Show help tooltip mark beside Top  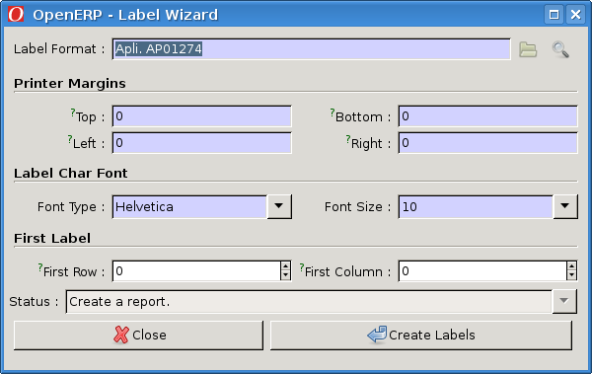[73, 112]
